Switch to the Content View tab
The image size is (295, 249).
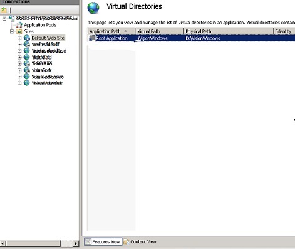pos(140,241)
